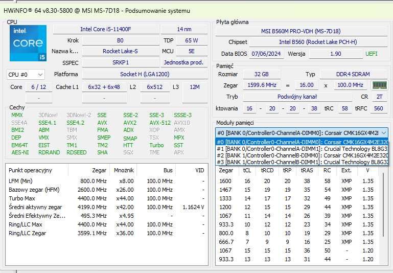The height and width of the screenshot is (273, 393).
Task: Click the Punkt operacyjny column header
Action: tap(31, 170)
